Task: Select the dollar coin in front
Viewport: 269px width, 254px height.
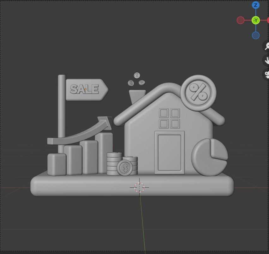Action: pos(125,168)
